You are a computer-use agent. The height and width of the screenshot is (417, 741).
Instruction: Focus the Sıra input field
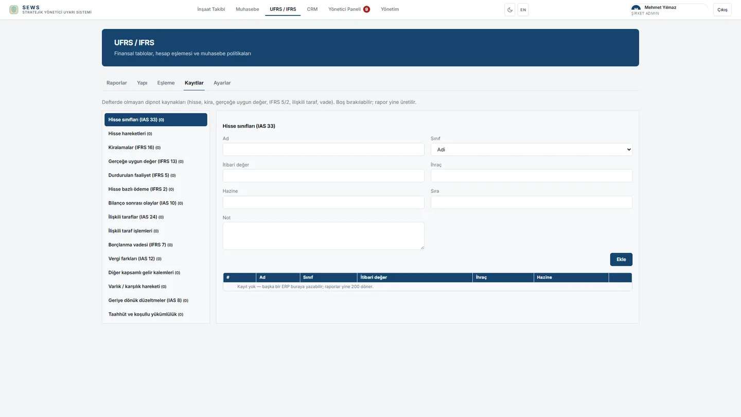point(532,202)
